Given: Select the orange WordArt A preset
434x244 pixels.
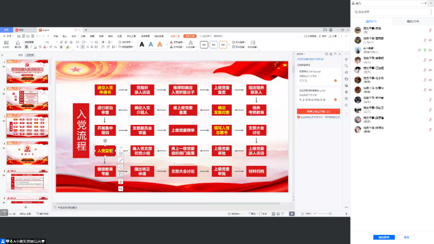Looking at the screenshot, I should click(x=160, y=44).
